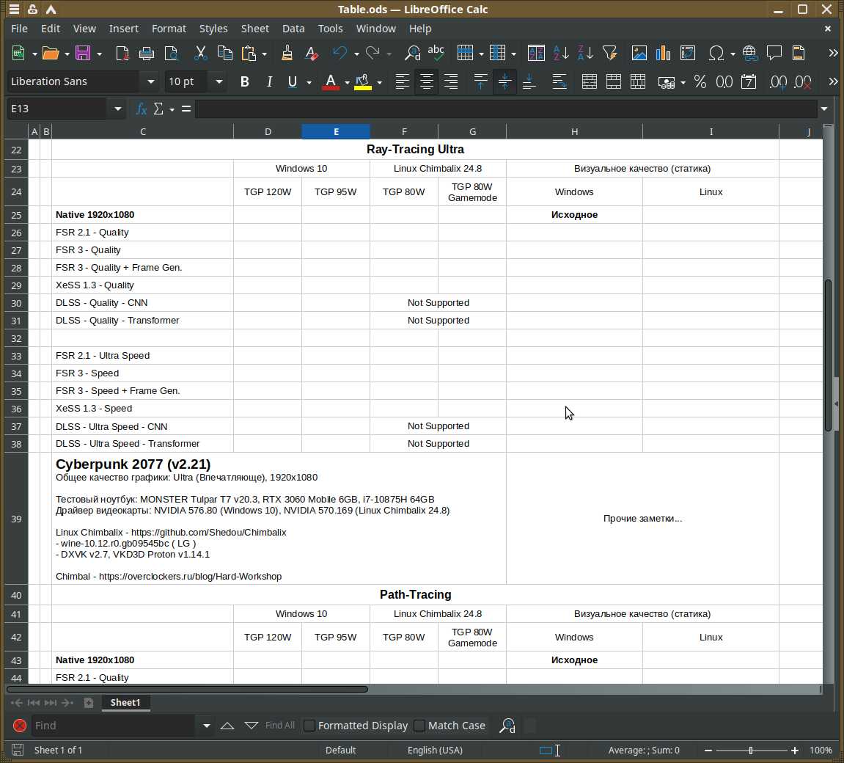Click in the Find text field

[114, 726]
